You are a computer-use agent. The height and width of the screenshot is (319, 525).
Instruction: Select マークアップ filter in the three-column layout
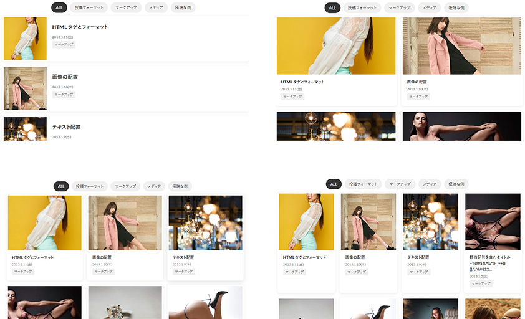125,186
